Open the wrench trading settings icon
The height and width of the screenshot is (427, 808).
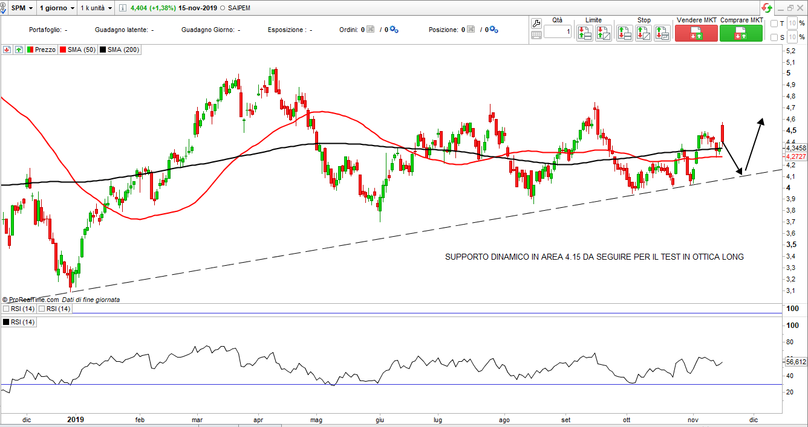click(x=536, y=24)
